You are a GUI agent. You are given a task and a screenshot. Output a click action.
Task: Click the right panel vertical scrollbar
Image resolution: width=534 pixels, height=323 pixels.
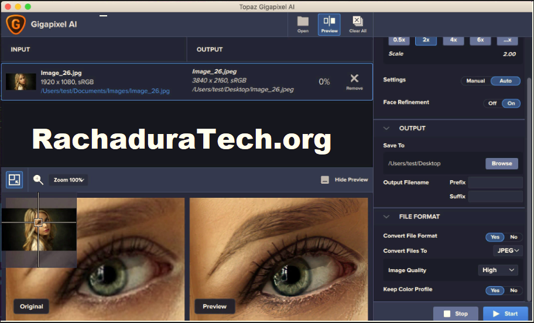(x=529, y=188)
